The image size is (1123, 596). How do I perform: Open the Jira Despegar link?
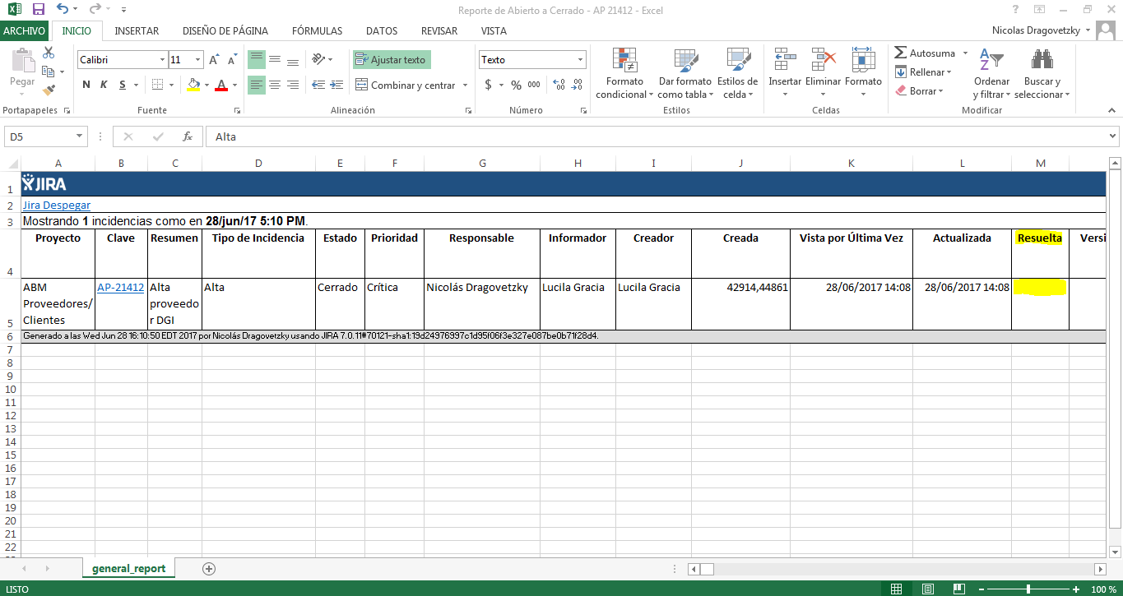pos(56,206)
